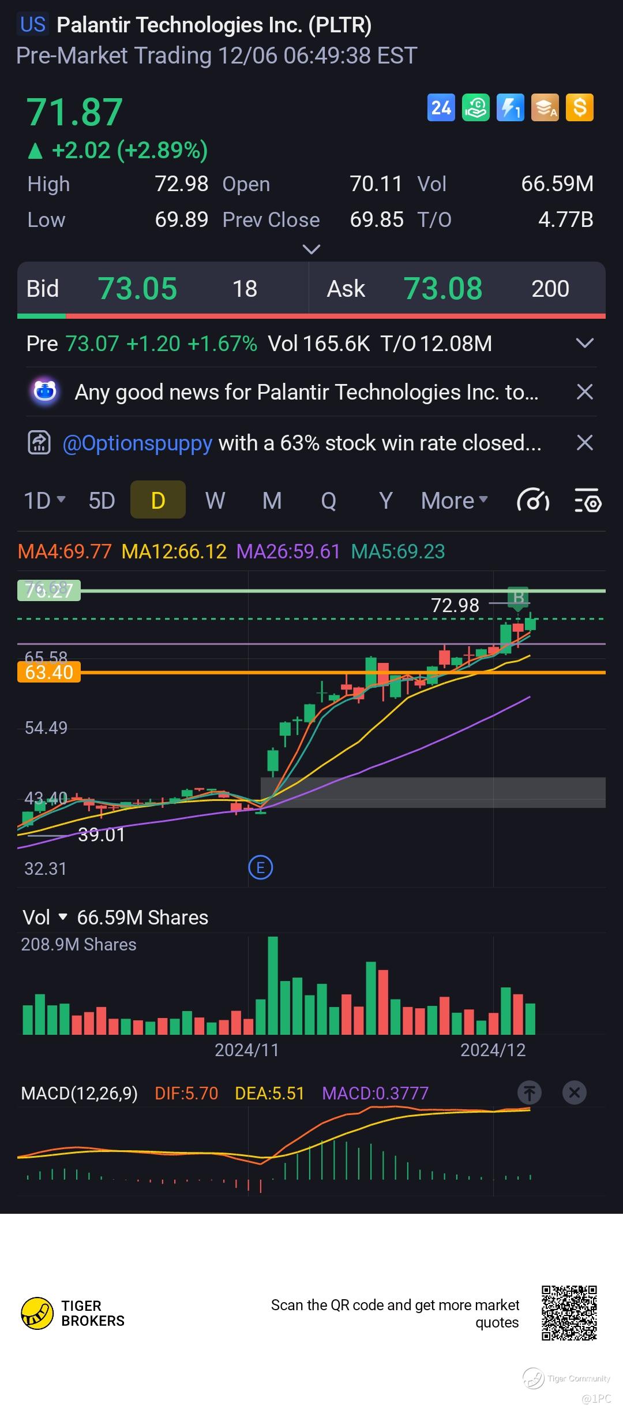Tap the green hand-coin badge icon
Viewport: 623px width, 1413px height.
coord(476,107)
